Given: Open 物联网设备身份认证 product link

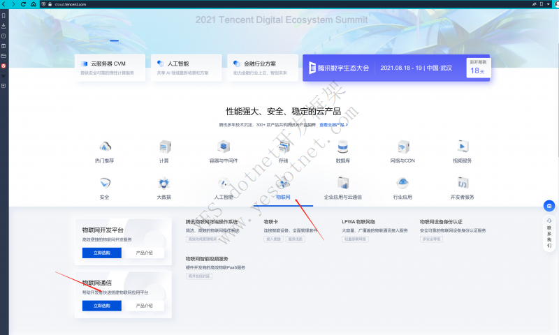Looking at the screenshot, I should (441, 222).
